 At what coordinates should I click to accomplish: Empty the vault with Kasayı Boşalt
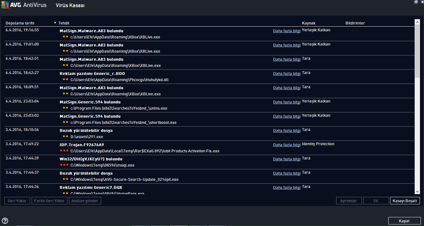pyautogui.click(x=405, y=201)
